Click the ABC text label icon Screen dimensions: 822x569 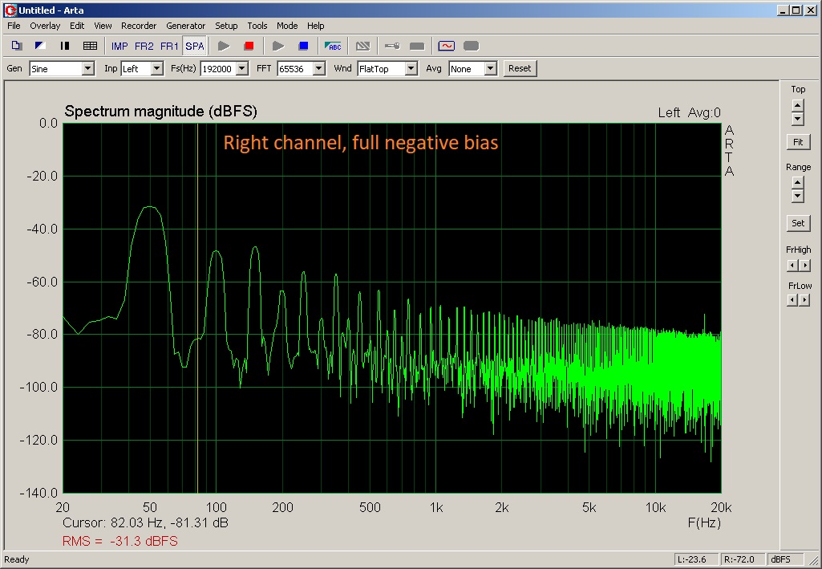(333, 47)
